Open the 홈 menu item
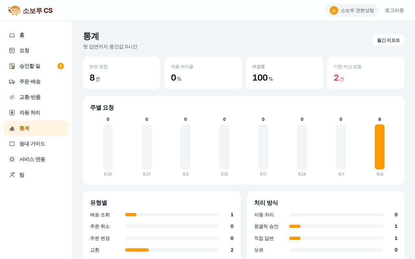Screen dimensions: 415x259 tap(36, 35)
